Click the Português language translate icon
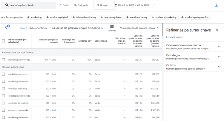224x121 pixels. (x=75, y=5)
